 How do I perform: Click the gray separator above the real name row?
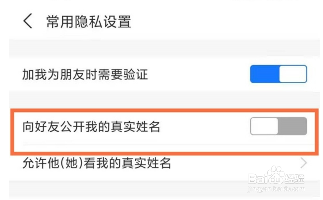click(164, 100)
